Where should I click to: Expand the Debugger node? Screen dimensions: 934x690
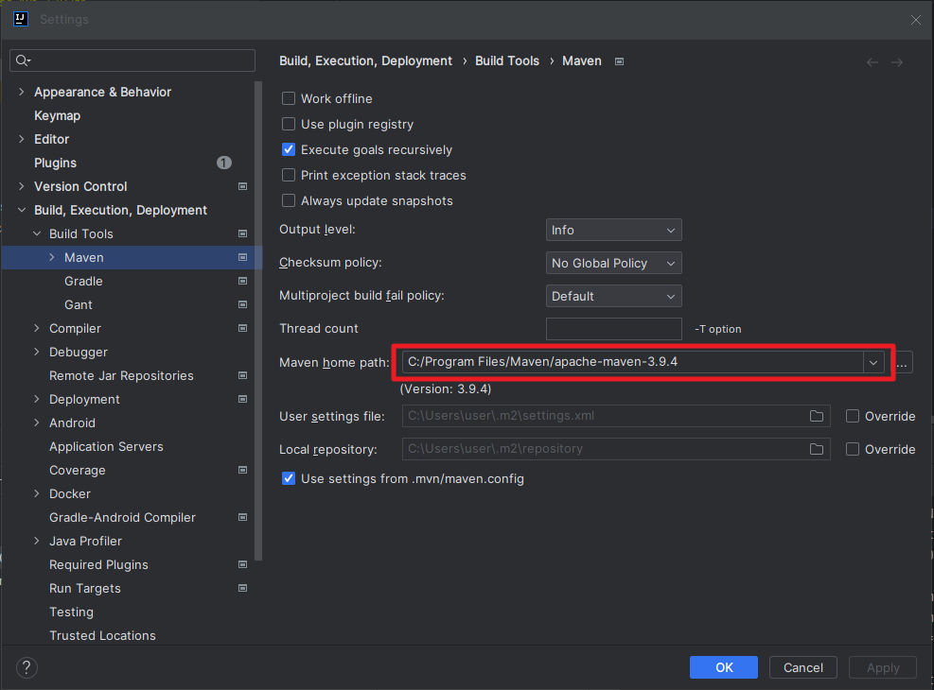click(37, 353)
